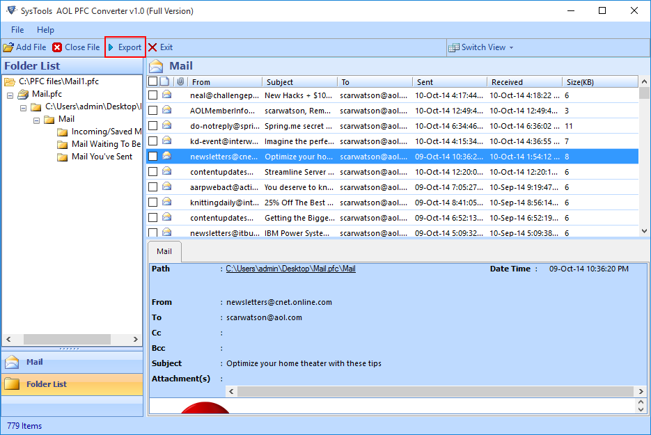Click Export in the toolbar
The width and height of the screenshot is (651, 435).
[x=125, y=47]
